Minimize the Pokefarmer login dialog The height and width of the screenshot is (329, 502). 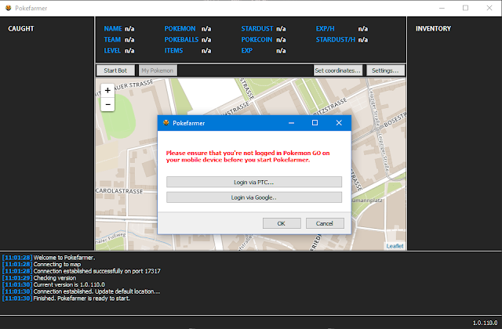pos(291,123)
